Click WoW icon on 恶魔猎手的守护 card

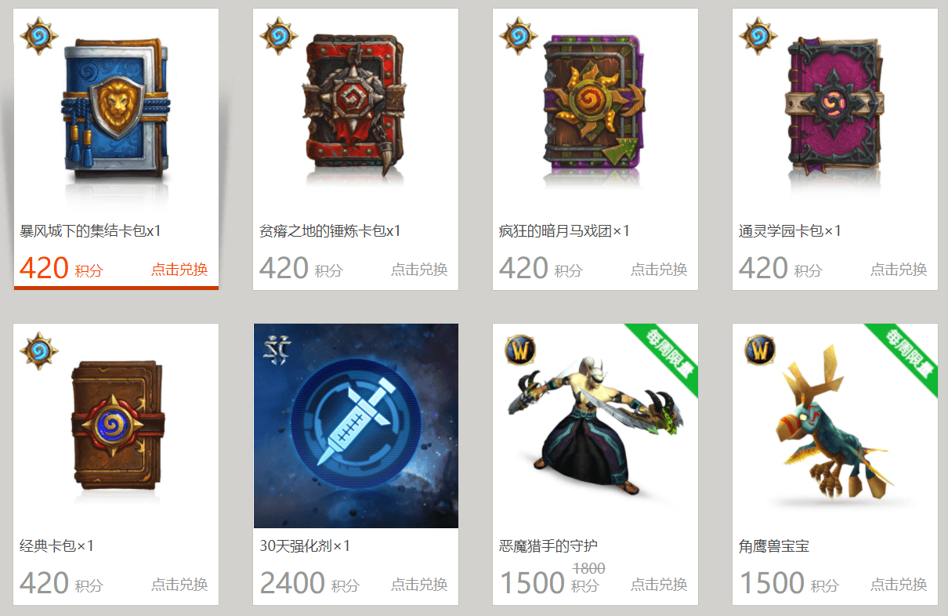pyautogui.click(x=519, y=350)
